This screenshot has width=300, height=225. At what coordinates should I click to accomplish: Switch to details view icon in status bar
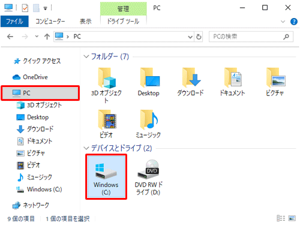click(281, 218)
